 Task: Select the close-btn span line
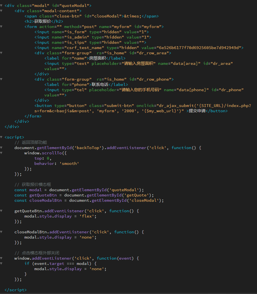(92, 16)
